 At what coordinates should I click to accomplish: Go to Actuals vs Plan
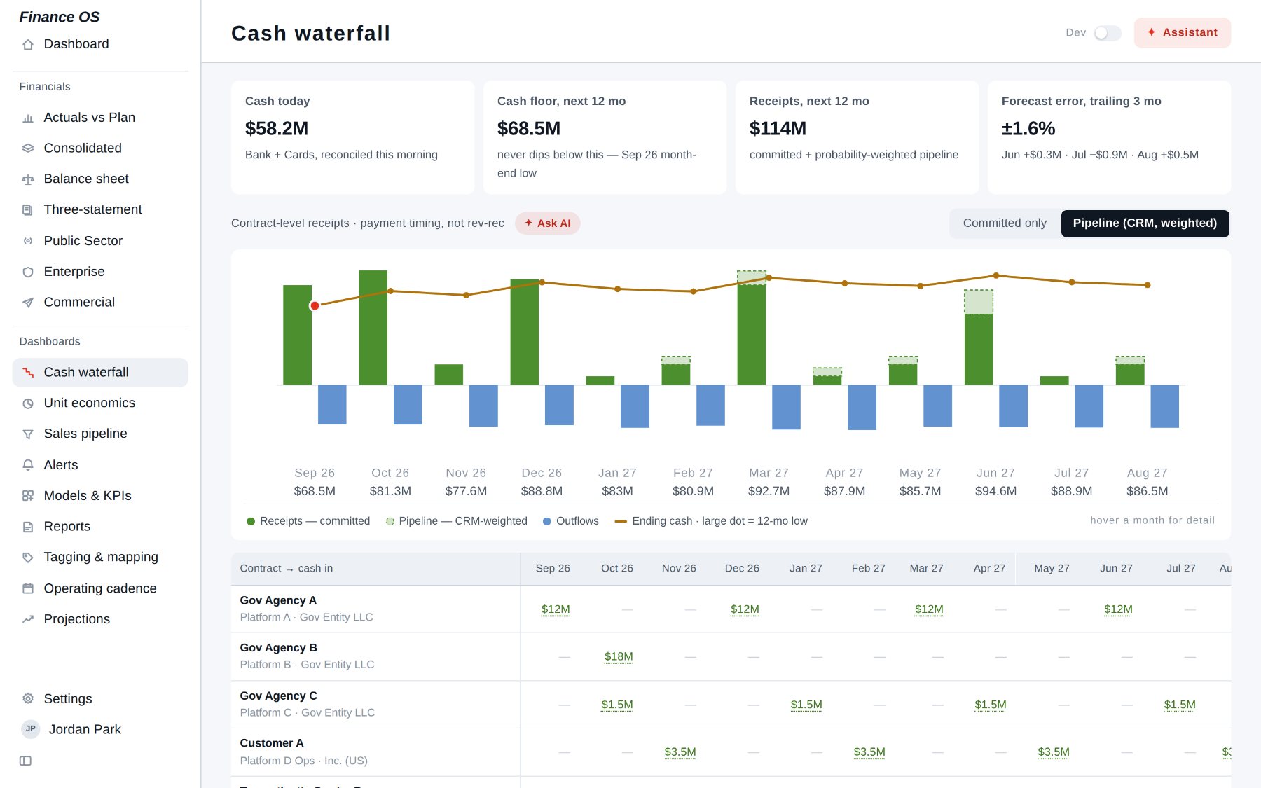click(x=100, y=118)
